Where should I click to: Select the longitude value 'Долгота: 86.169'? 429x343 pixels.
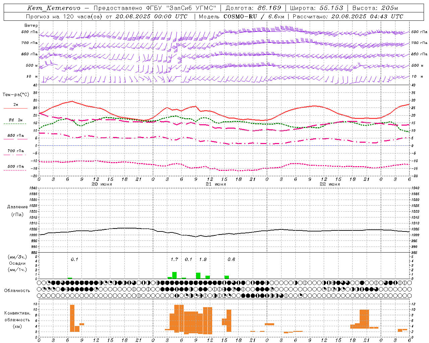[253, 8]
